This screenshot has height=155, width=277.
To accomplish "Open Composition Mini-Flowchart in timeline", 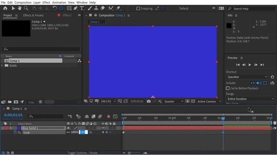I will coord(70,116).
